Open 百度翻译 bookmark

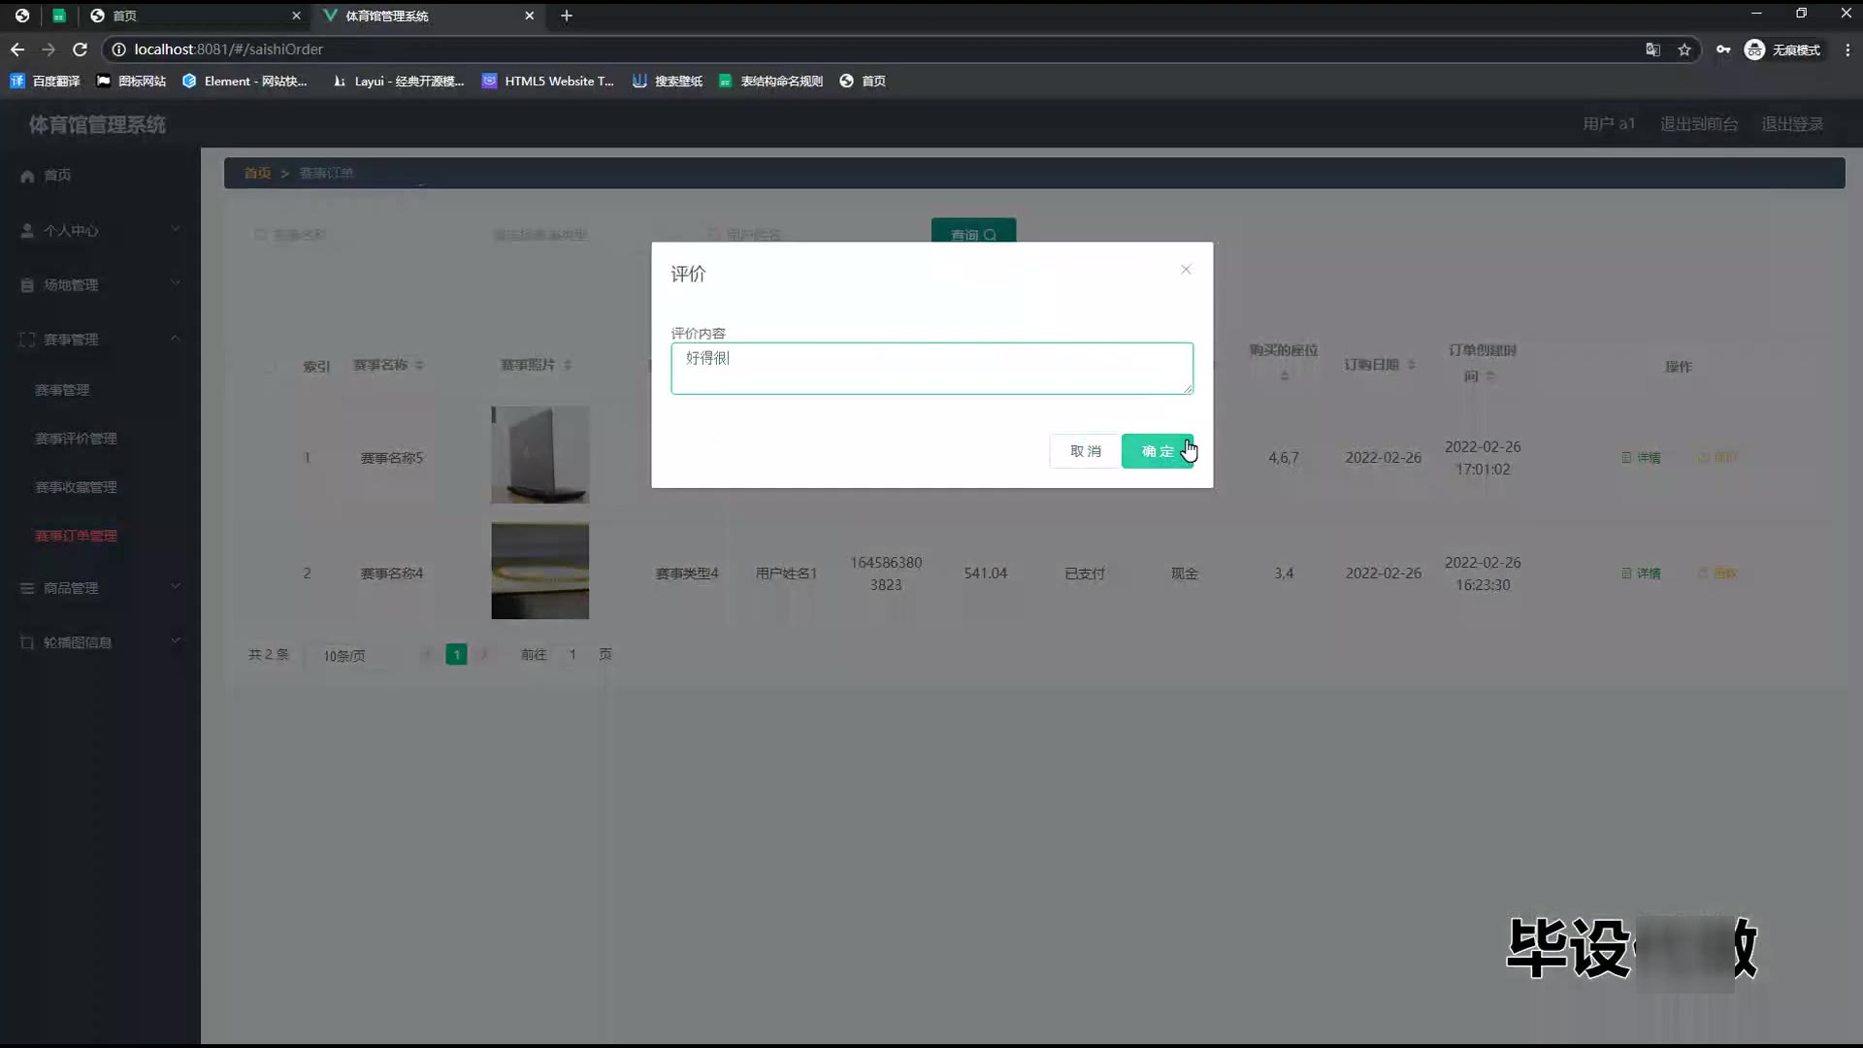pyautogui.click(x=46, y=82)
